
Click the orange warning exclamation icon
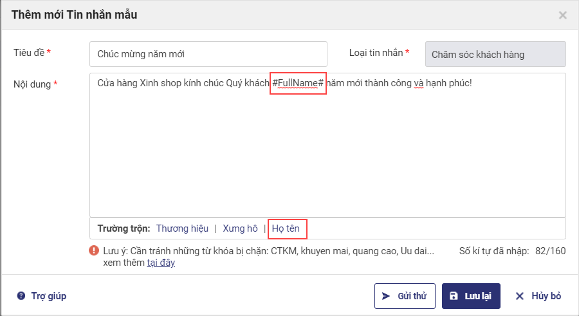[x=95, y=251]
